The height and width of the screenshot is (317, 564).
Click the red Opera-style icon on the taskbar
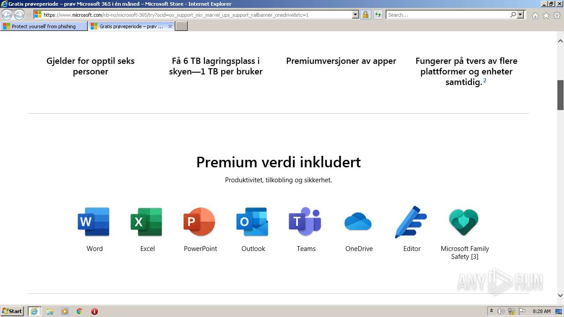pyautogui.click(x=94, y=311)
